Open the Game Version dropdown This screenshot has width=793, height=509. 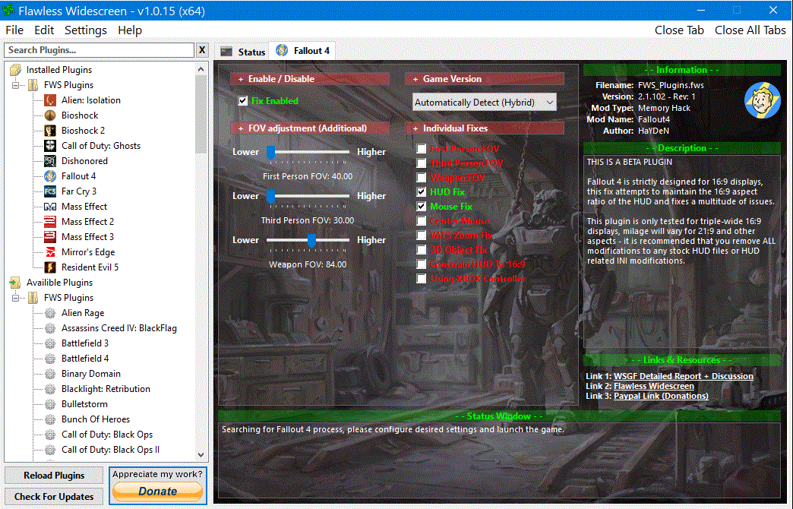pyautogui.click(x=485, y=103)
